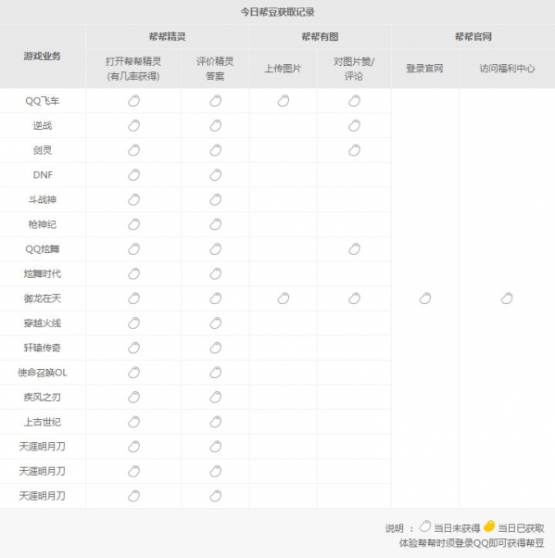Click QQ飞车 bean under 打开帮帮精灵
Viewport: 555px width, 558px height.
(x=133, y=101)
